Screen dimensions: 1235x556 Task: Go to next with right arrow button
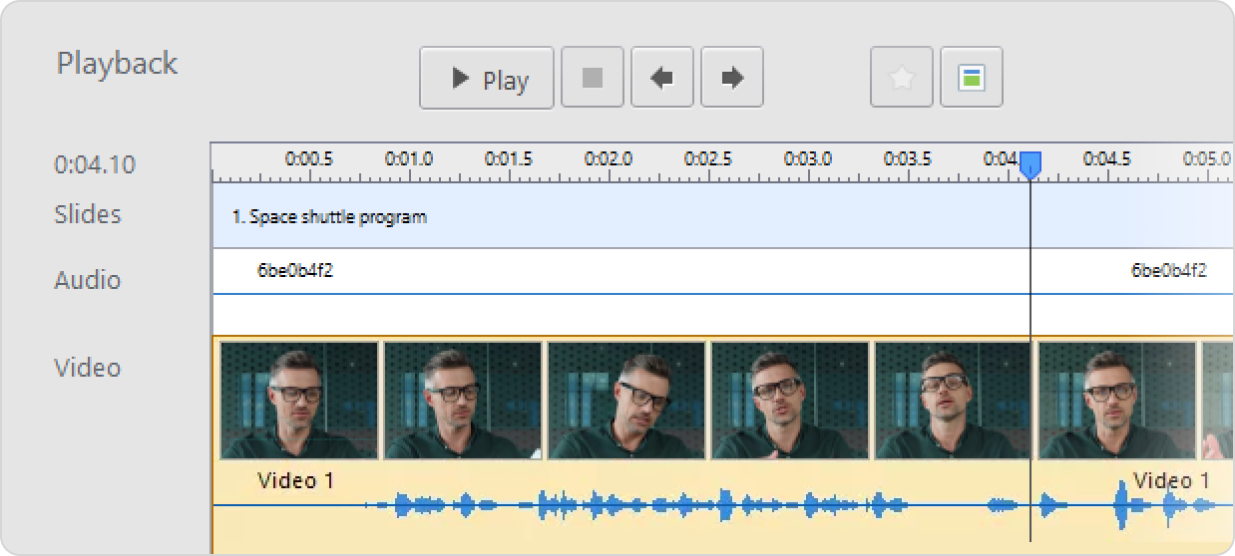click(732, 78)
